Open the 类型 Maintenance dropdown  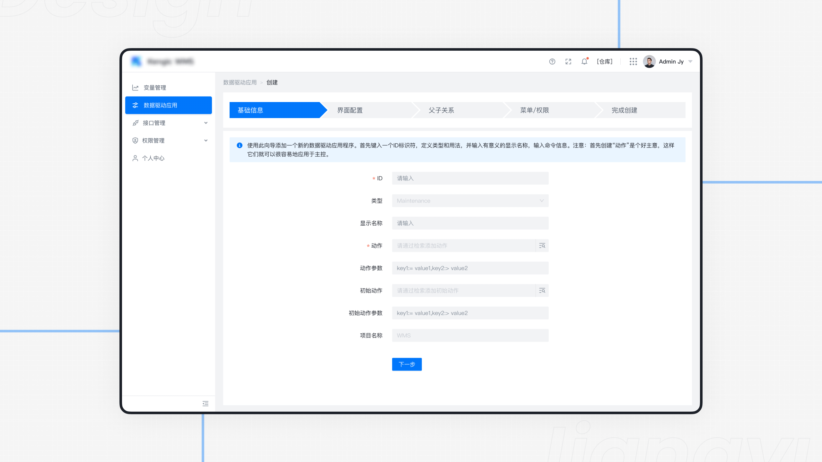[470, 201]
